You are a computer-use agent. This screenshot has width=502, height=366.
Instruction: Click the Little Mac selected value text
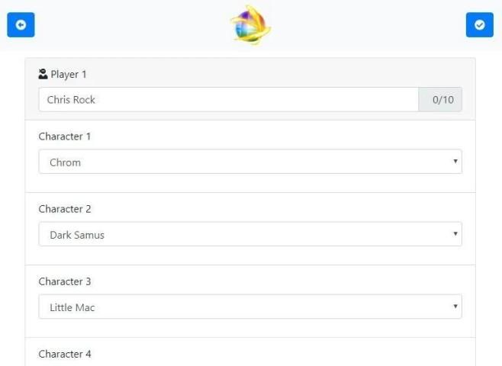[72, 307]
